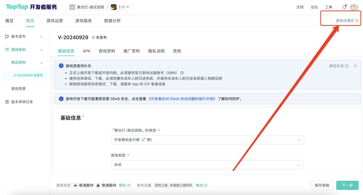Switch to the APK tab
363x195 pixels.
87,51
